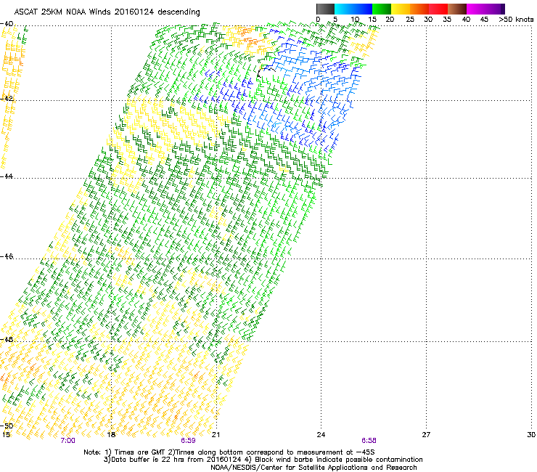Click the '-44' latitude axis label
Viewport: 537px width, 472px height.
pyautogui.click(x=7, y=176)
